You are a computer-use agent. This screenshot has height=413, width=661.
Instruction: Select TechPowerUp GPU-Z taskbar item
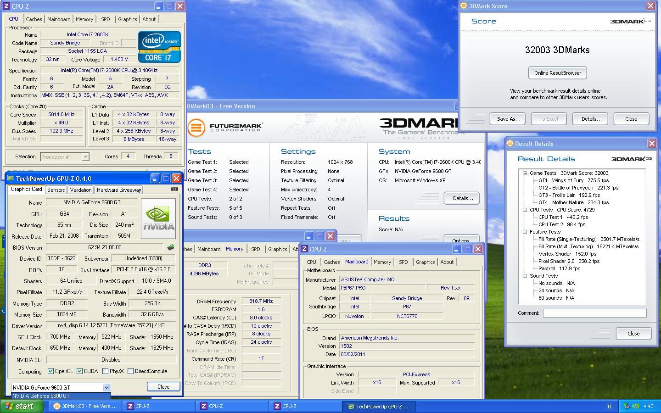(x=379, y=406)
